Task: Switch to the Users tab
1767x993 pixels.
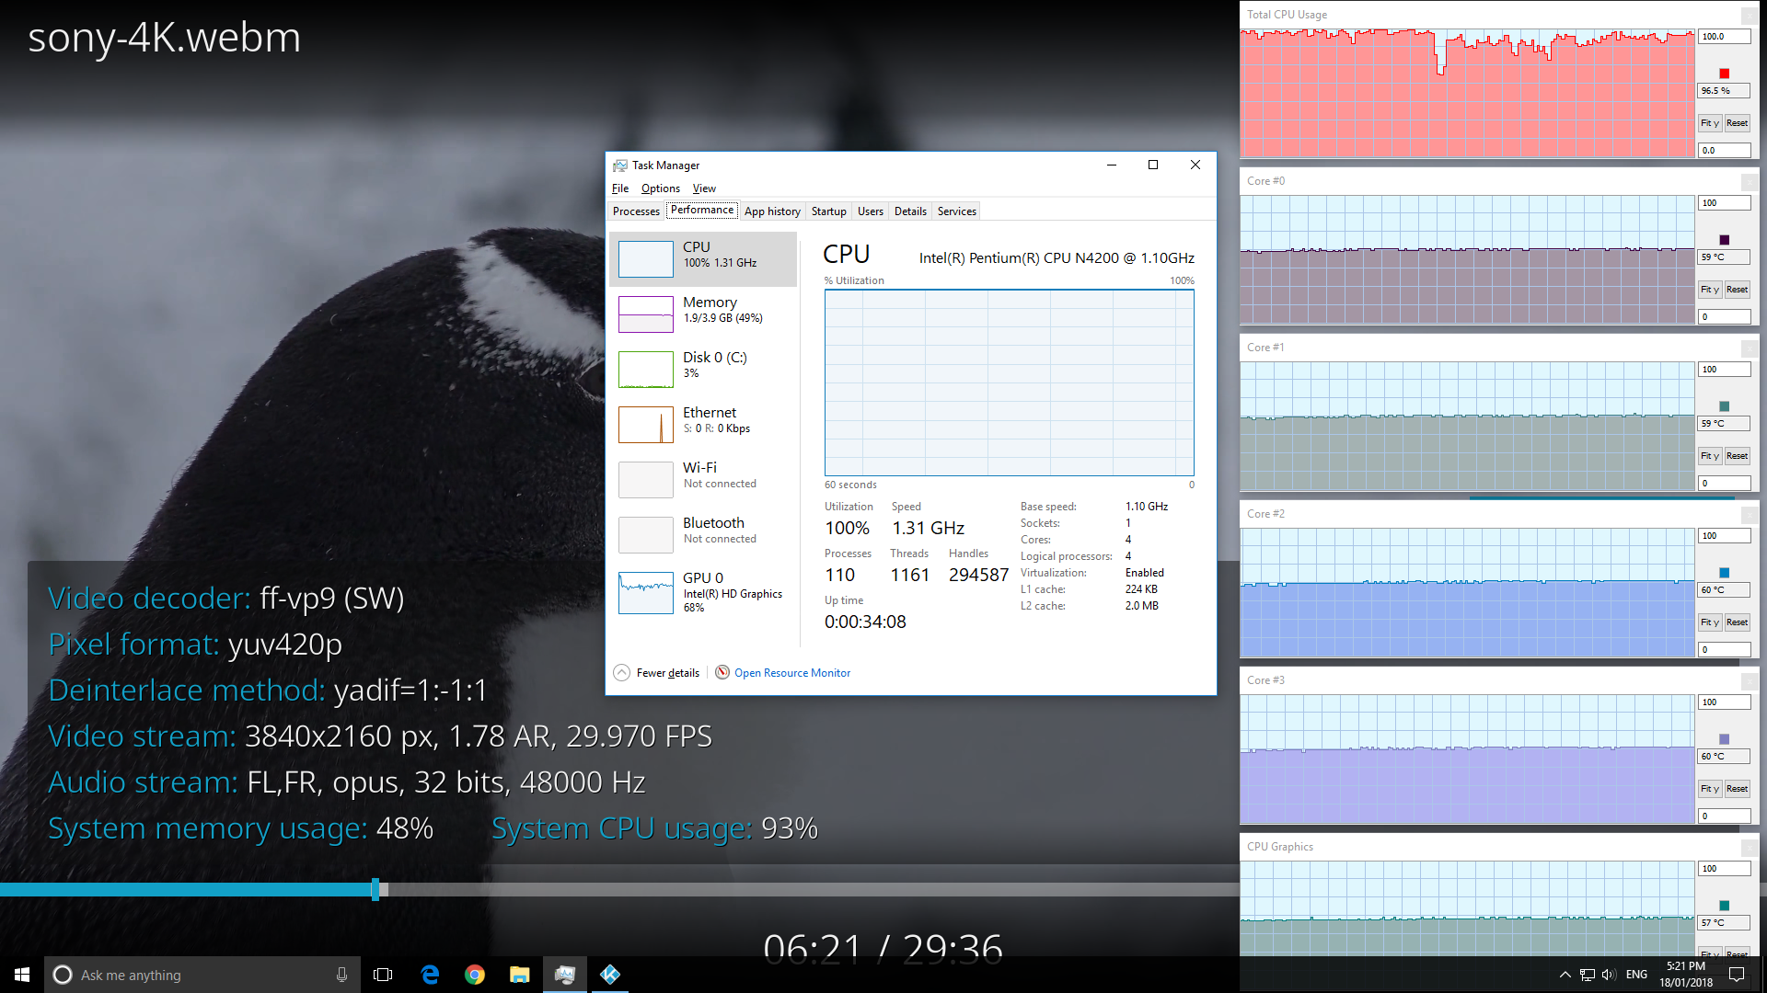Action: point(870,211)
